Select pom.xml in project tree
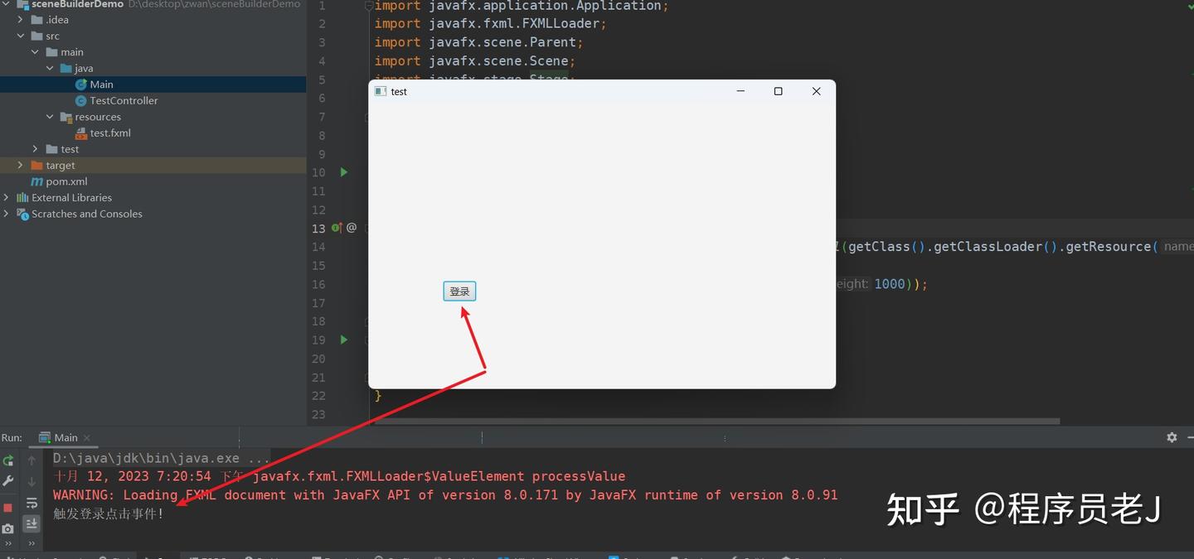 tap(153, 181)
